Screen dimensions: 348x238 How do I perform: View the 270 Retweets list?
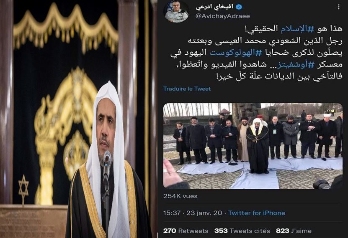click(x=186, y=231)
